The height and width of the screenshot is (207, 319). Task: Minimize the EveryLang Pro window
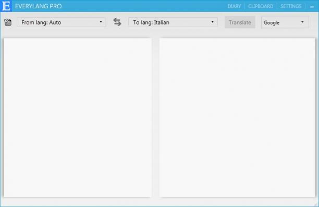[312, 7]
